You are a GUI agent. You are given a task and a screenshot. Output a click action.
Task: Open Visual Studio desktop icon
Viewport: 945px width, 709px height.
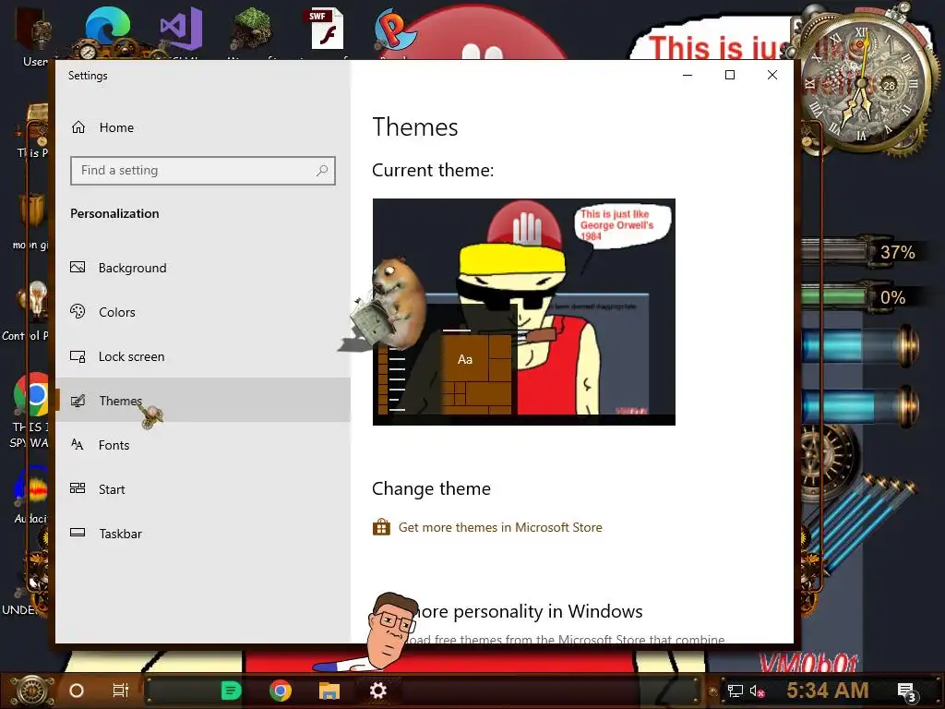[182, 29]
